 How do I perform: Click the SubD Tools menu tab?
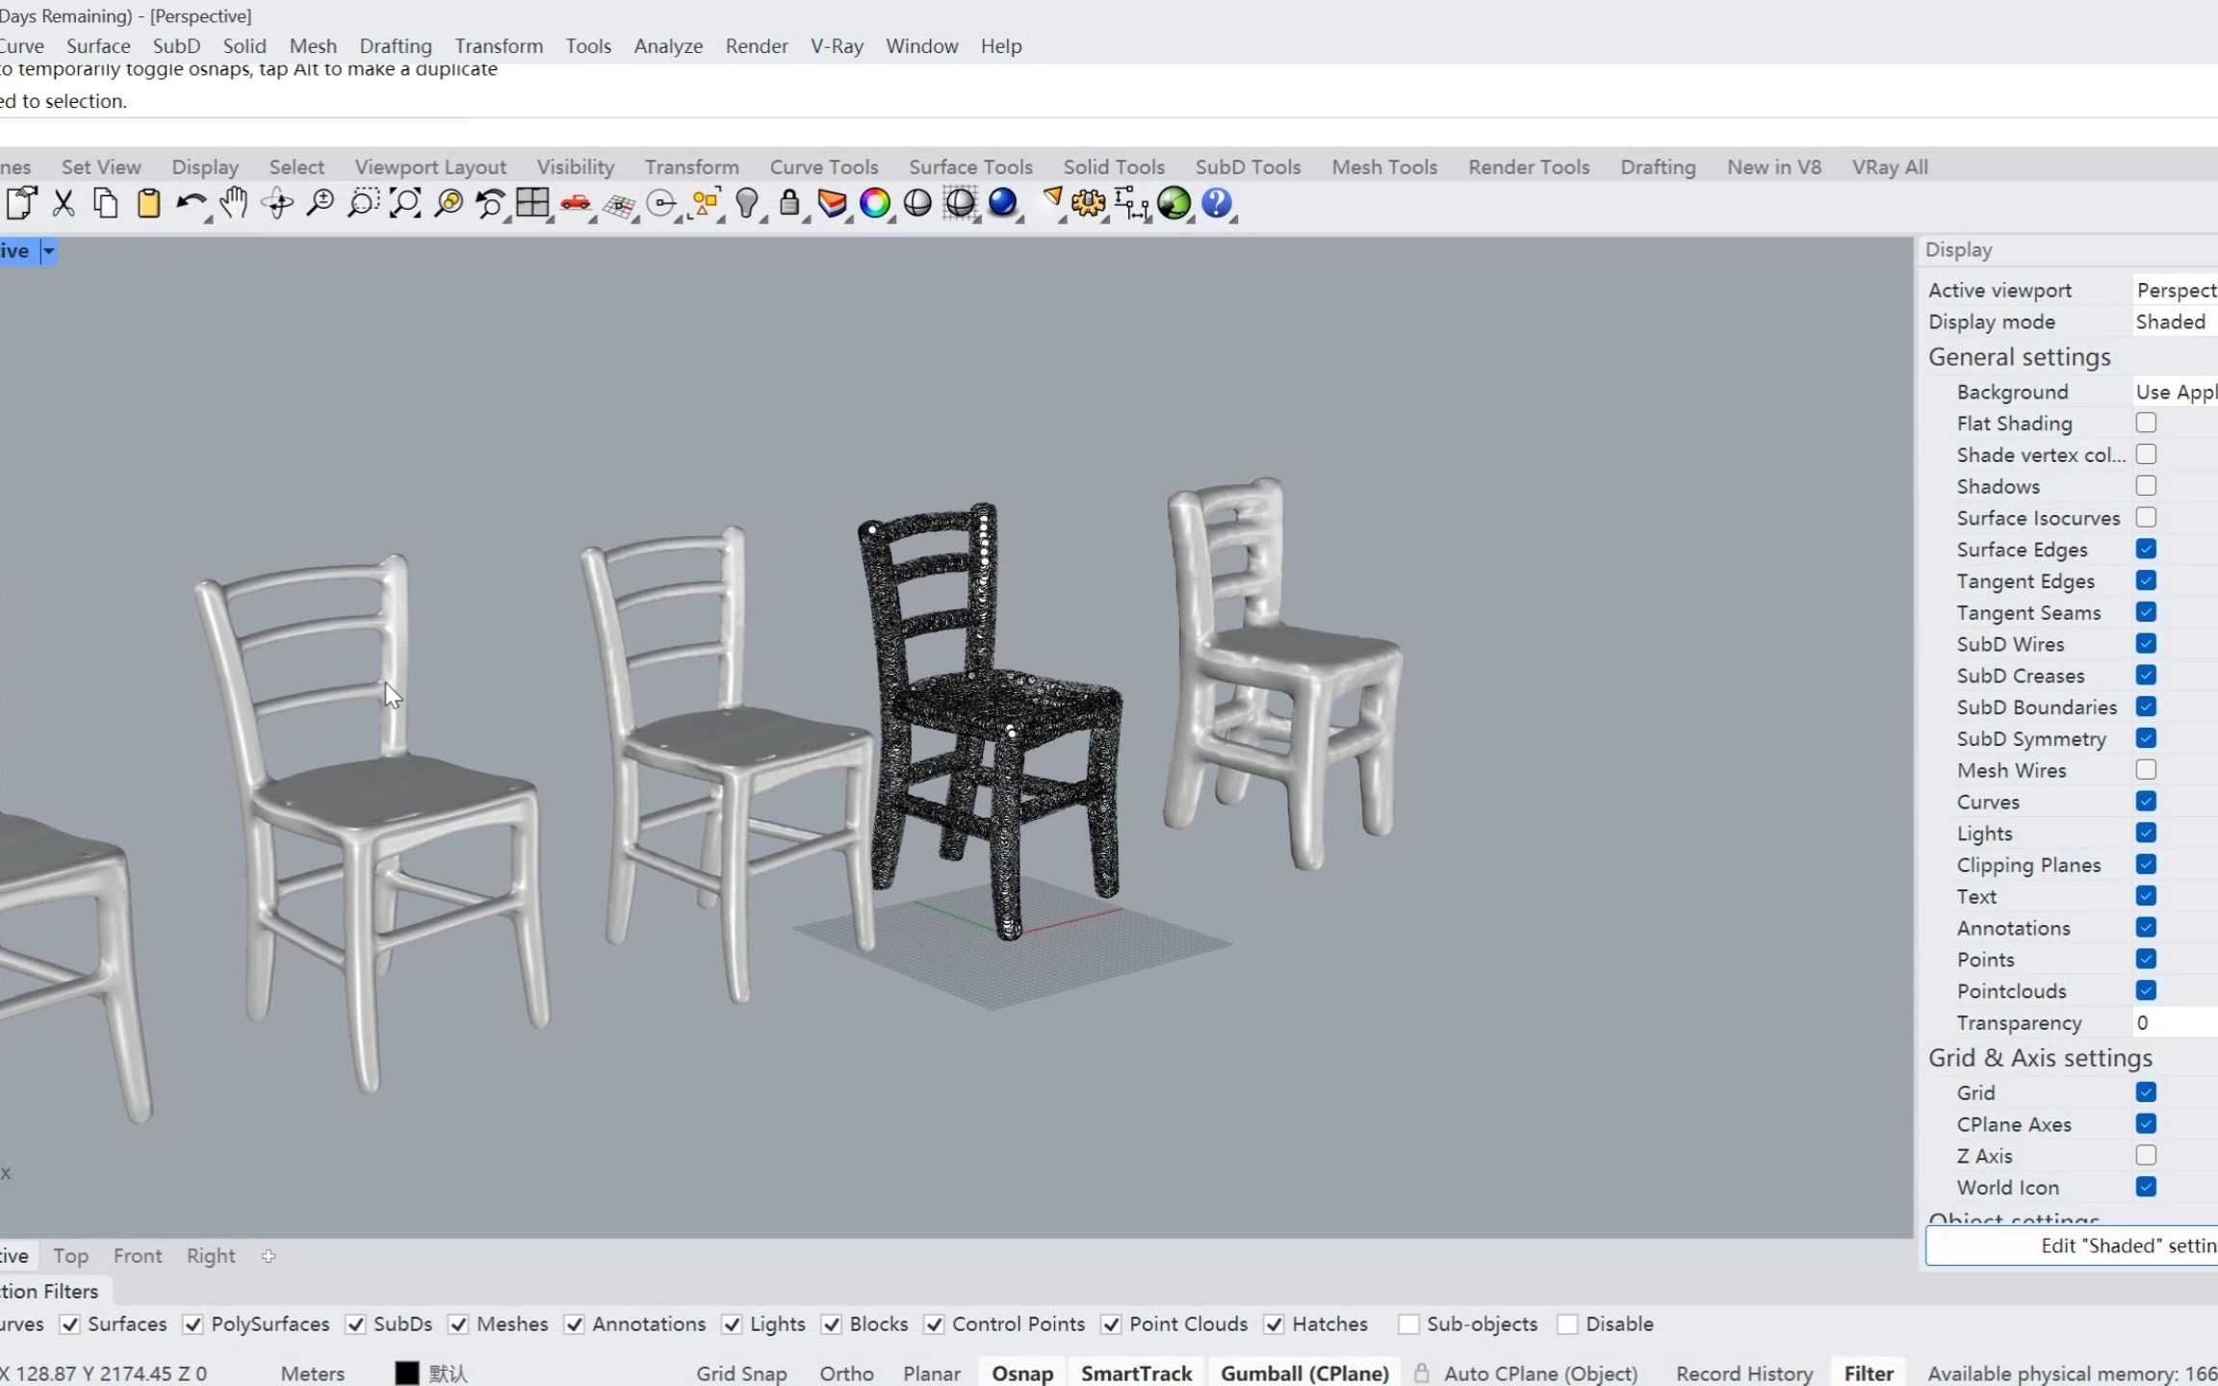pyautogui.click(x=1247, y=167)
